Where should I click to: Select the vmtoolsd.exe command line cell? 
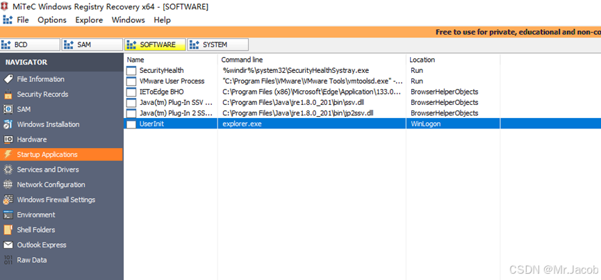coord(312,81)
